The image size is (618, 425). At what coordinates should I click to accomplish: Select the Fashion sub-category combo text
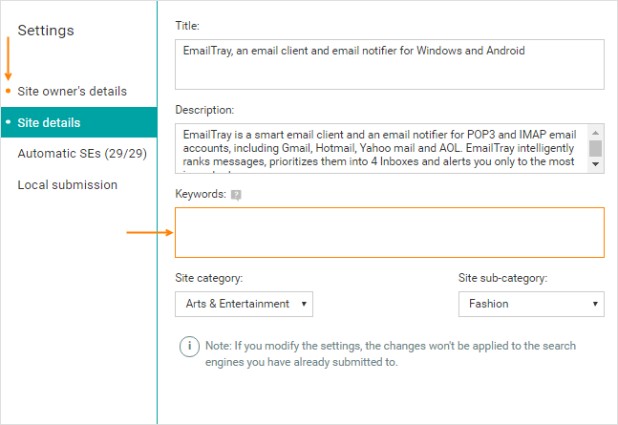pyautogui.click(x=489, y=304)
